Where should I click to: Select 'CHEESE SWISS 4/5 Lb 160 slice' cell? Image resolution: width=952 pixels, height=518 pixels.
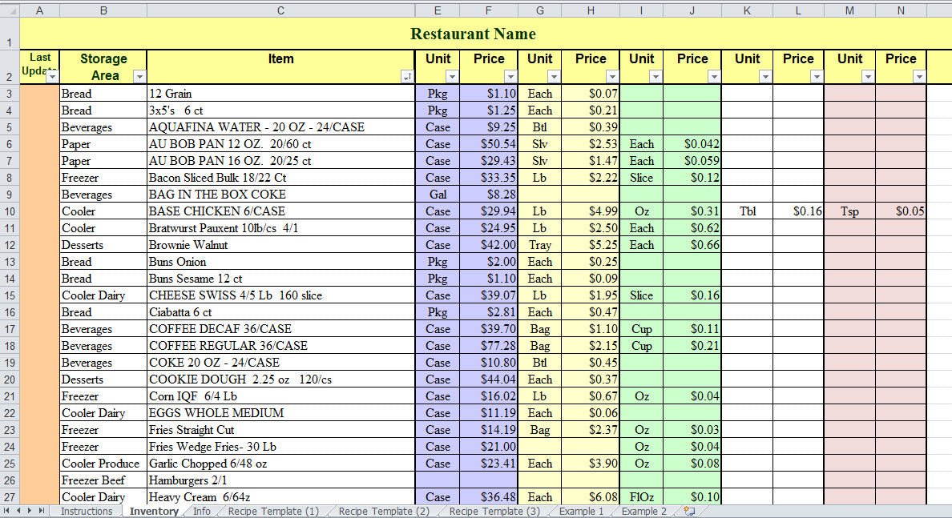click(x=280, y=295)
